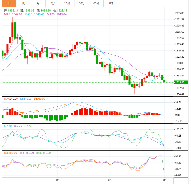Click the 100.17 KDJ axis label

coord(179,129)
